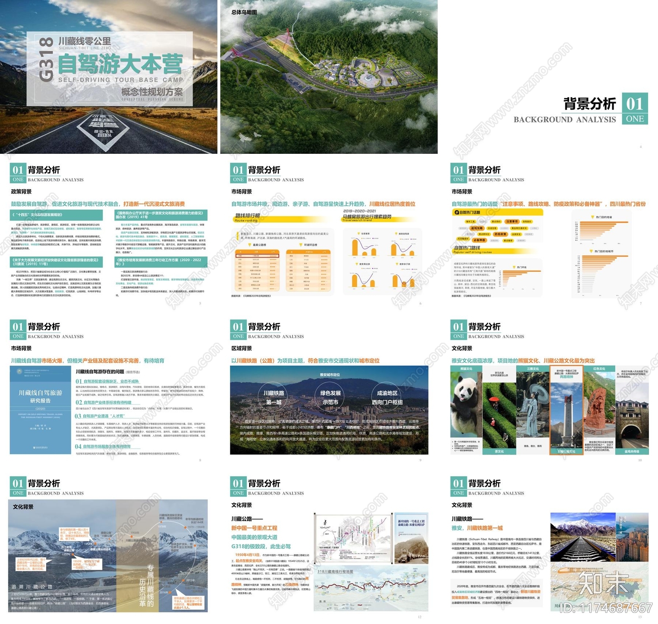Select headline 以川藏铁路（公路）为项目主题
The image size is (658, 624).
point(306,361)
